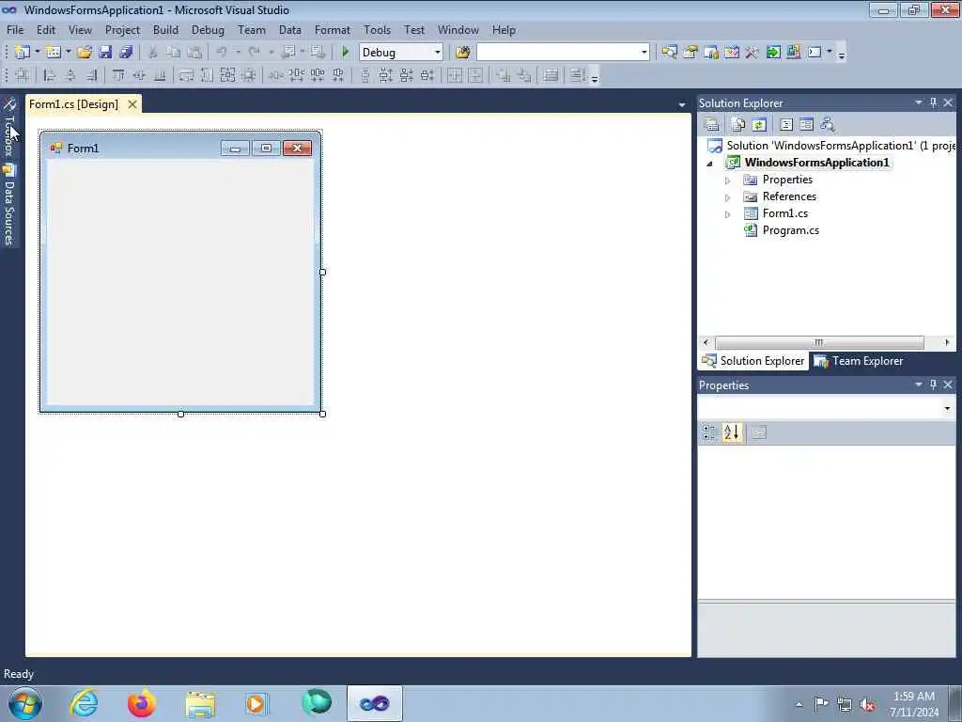
Task: Toggle auto-hide pin on Solution Explorer
Action: [x=933, y=102]
